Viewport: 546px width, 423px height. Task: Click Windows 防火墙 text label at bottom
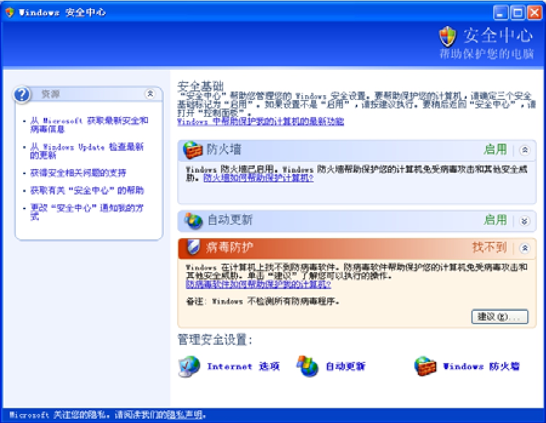point(481,366)
